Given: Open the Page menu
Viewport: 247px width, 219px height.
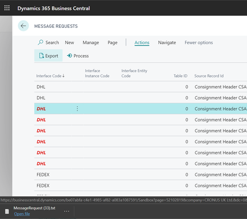Looking at the screenshot, I should pos(112,42).
